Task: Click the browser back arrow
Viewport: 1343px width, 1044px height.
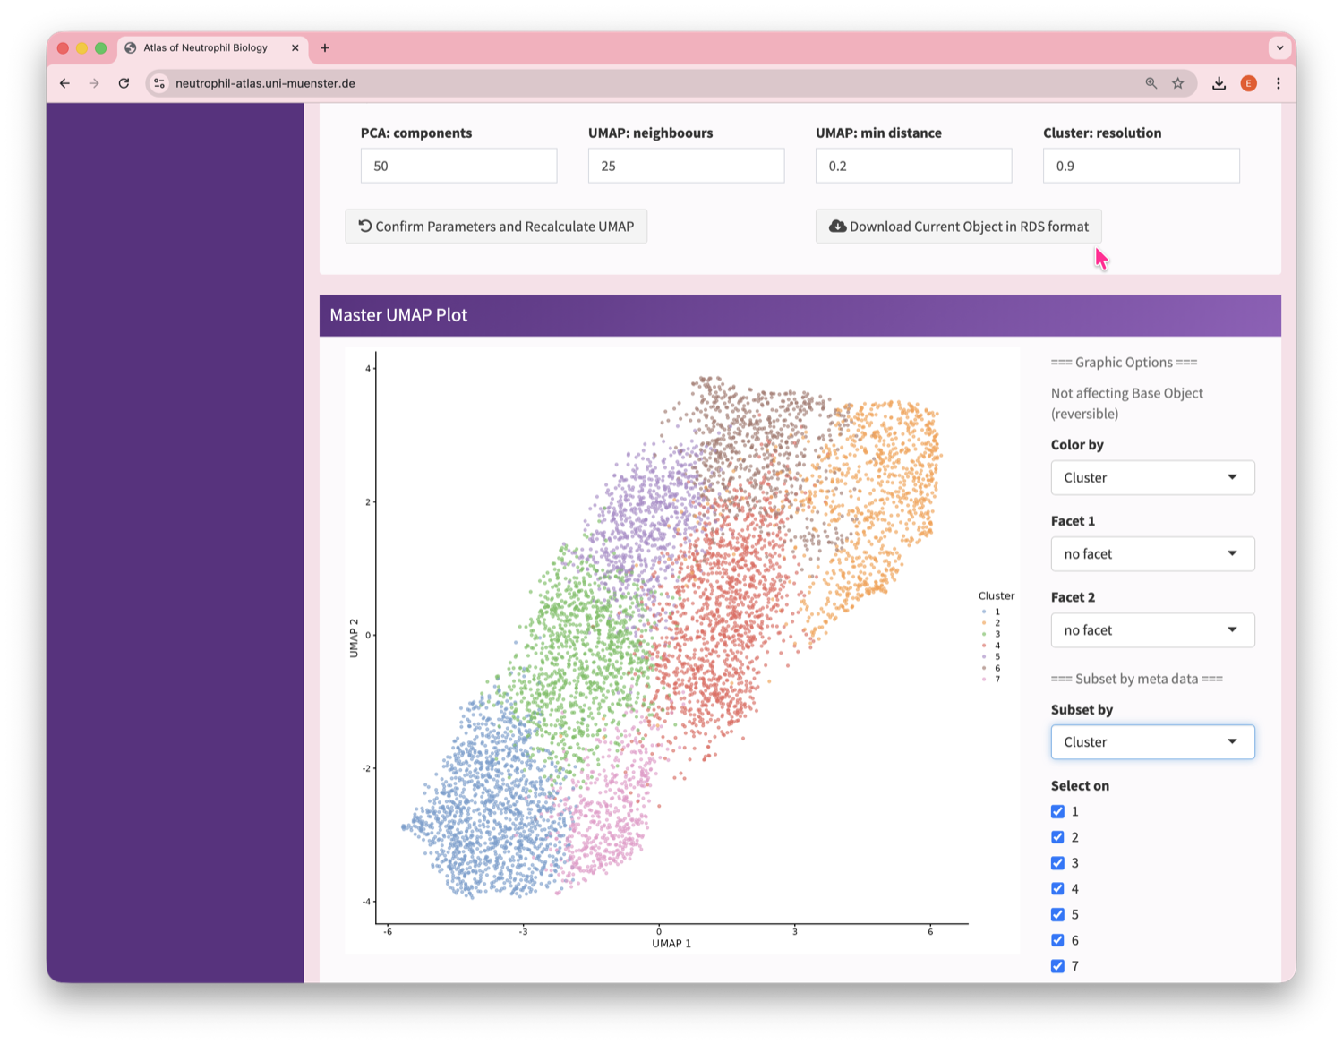Action: click(64, 83)
